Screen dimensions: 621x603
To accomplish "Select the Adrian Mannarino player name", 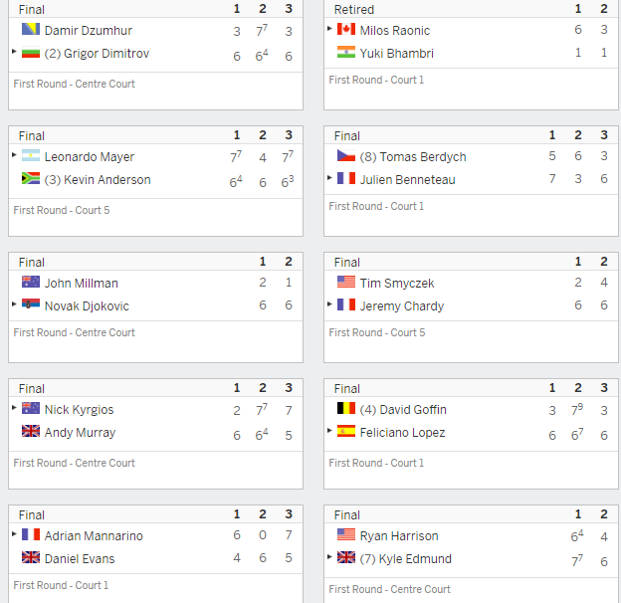I will 94,535.
